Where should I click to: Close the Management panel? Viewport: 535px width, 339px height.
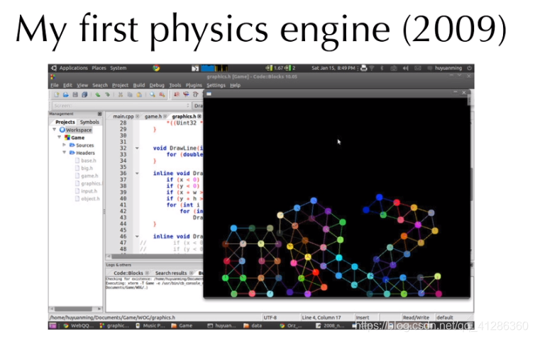[x=99, y=114]
